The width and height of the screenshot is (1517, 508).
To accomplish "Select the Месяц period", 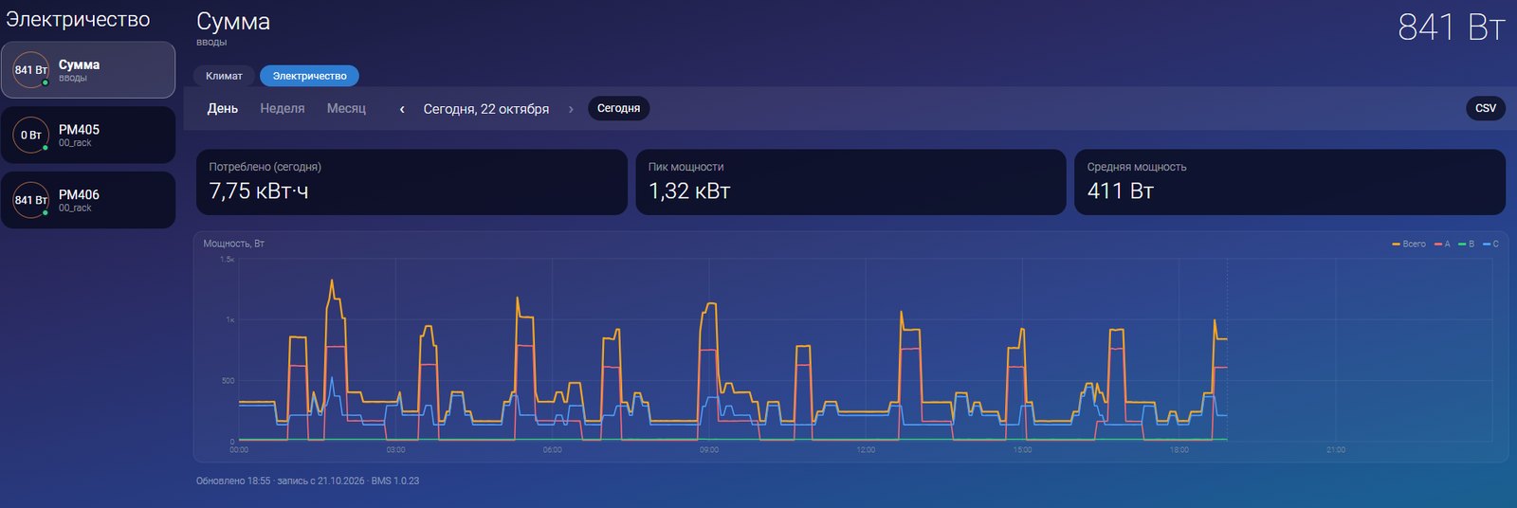I will pyautogui.click(x=346, y=108).
